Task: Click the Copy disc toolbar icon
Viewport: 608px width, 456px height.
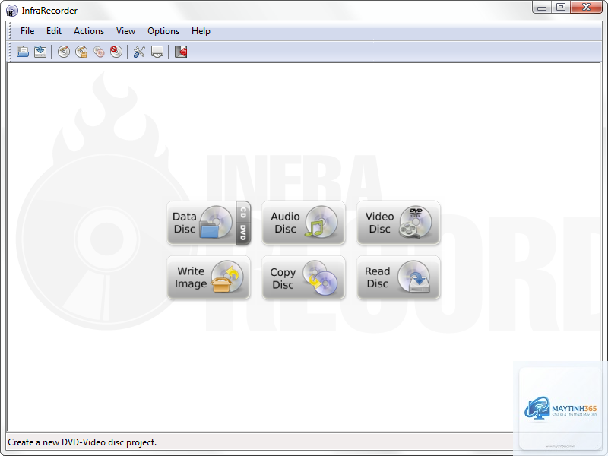Action: 99,52
